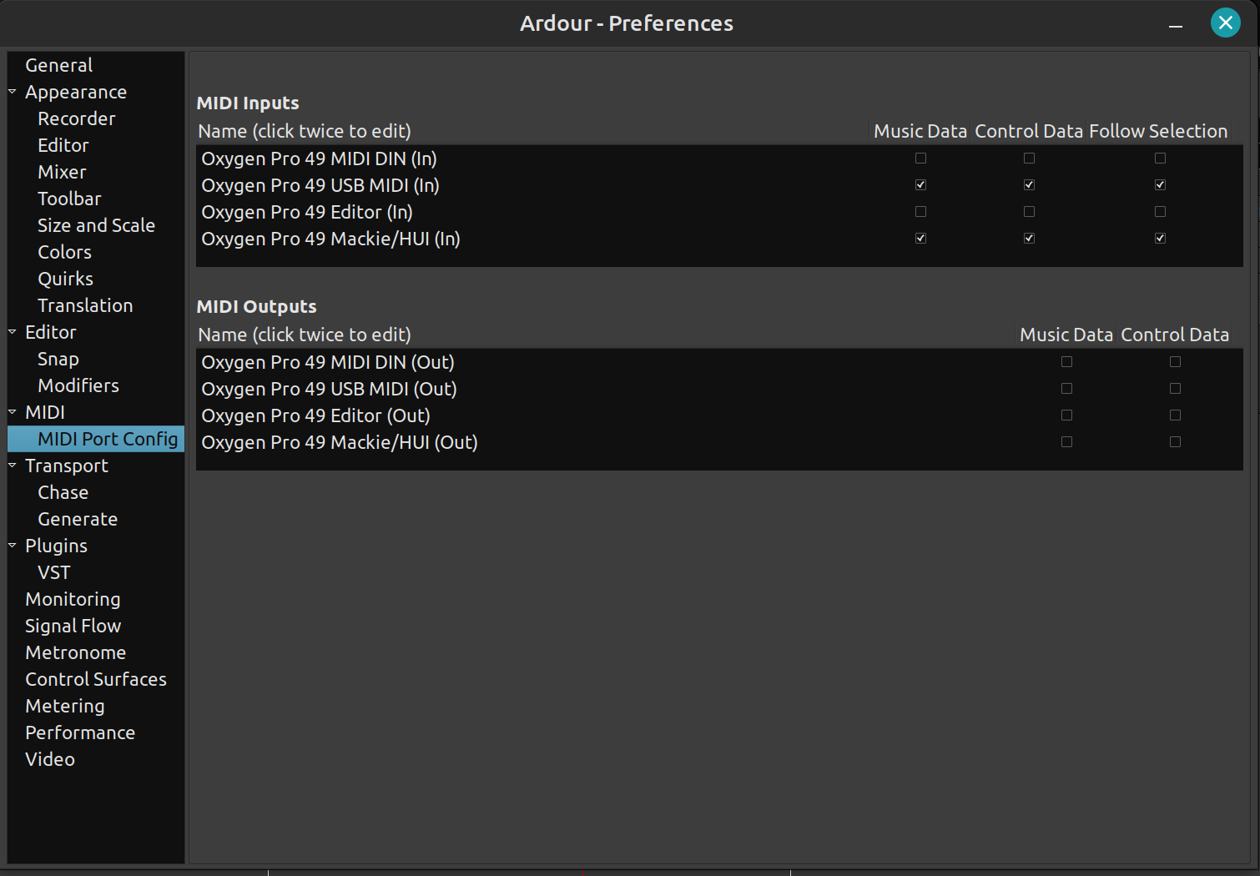Click the MIDI Outputs Name column header

[305, 335]
